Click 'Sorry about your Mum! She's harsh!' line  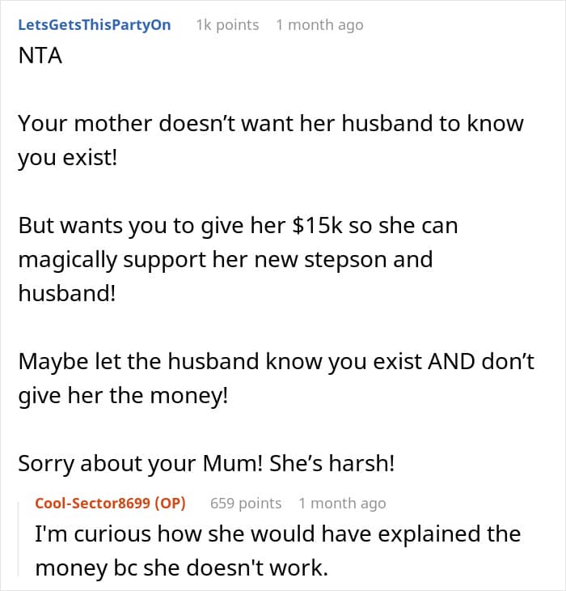pos(206,464)
